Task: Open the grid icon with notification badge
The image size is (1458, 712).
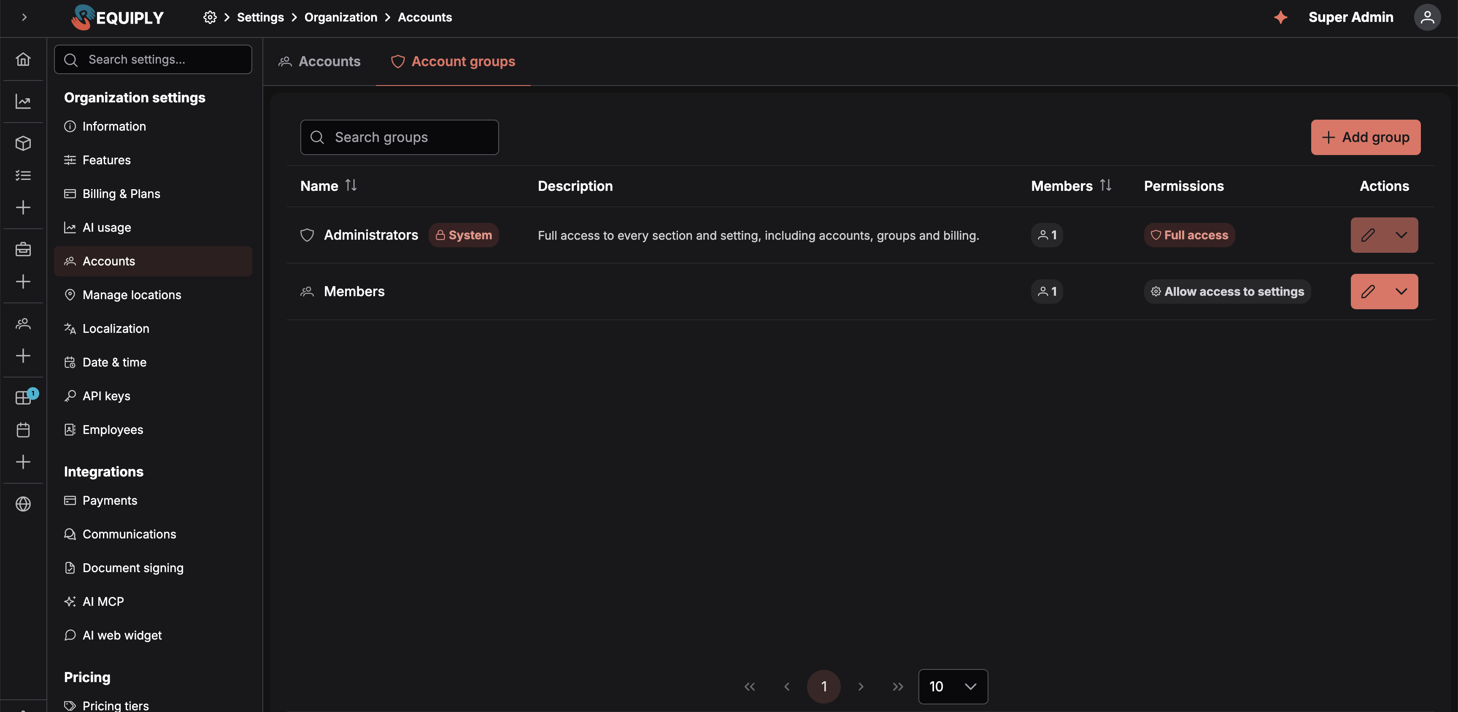Action: tap(23, 397)
